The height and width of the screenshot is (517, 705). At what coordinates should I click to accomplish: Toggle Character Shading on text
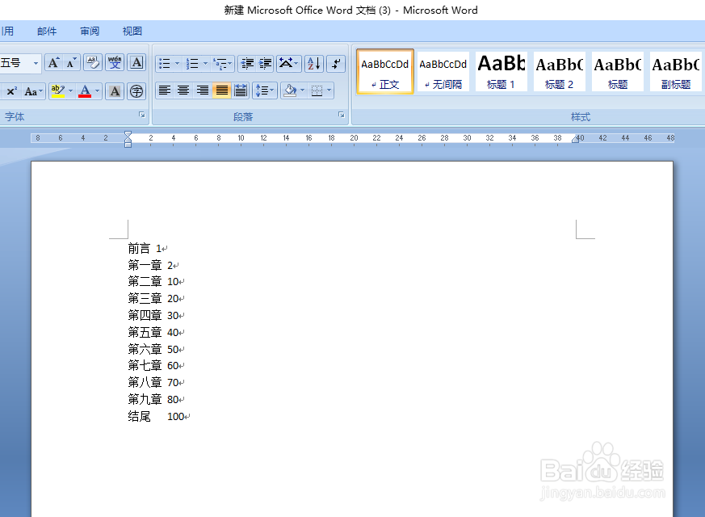[115, 91]
